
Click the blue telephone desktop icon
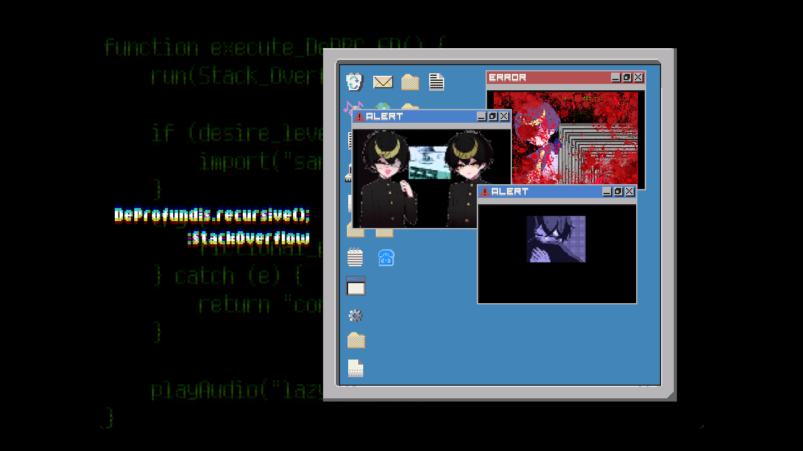(x=386, y=257)
